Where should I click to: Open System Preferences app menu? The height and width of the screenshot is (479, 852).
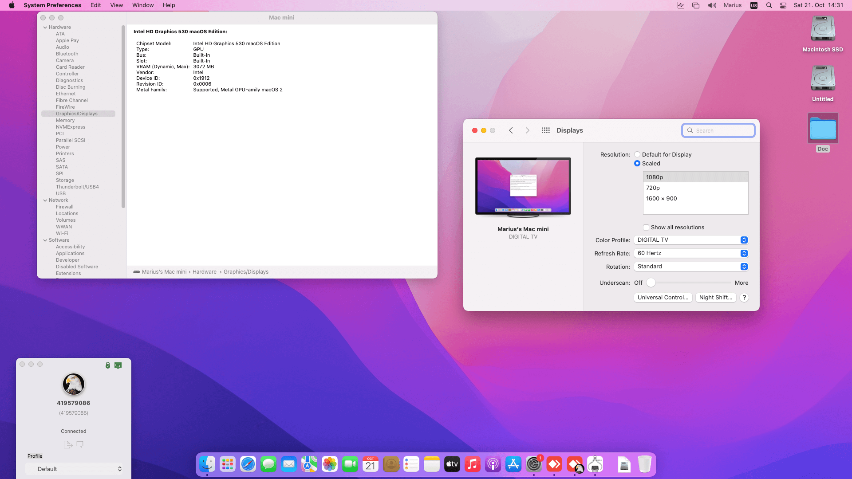click(x=52, y=5)
